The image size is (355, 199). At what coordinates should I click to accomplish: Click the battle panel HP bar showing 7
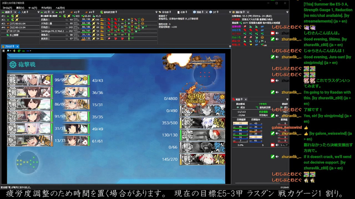point(240,140)
